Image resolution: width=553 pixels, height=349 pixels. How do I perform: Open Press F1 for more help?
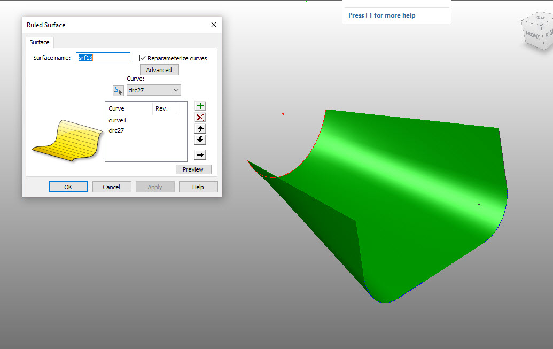point(382,15)
